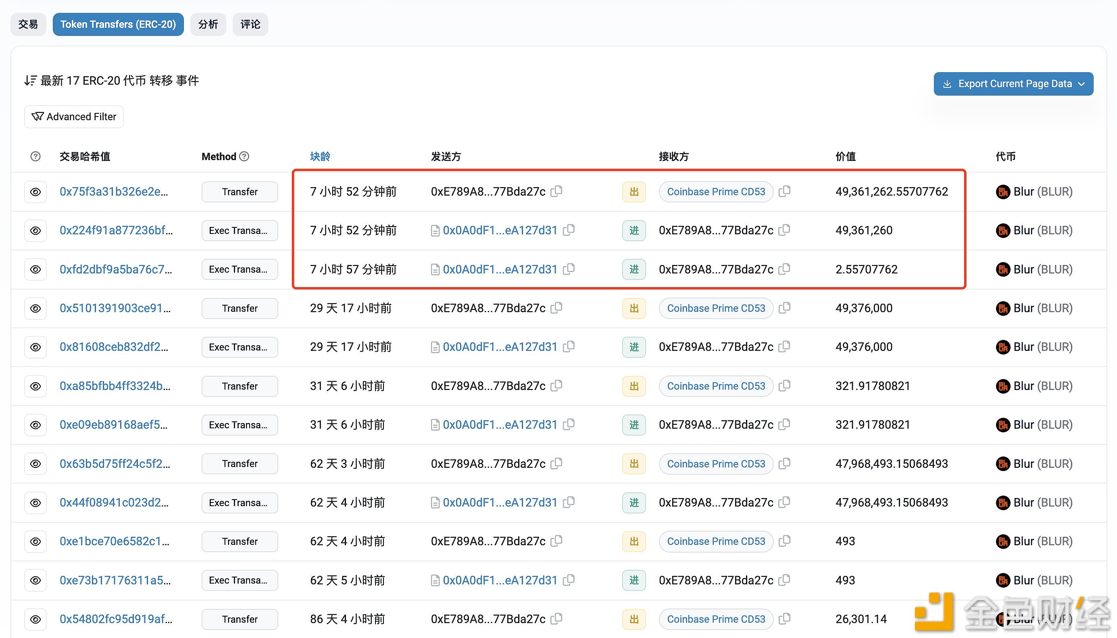Open the 评论 tab
The image size is (1117, 638).
point(250,24)
